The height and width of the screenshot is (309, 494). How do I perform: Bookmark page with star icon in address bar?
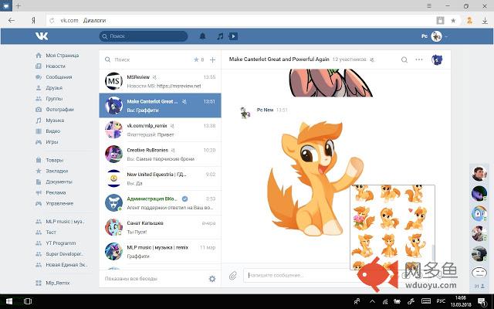[453, 21]
